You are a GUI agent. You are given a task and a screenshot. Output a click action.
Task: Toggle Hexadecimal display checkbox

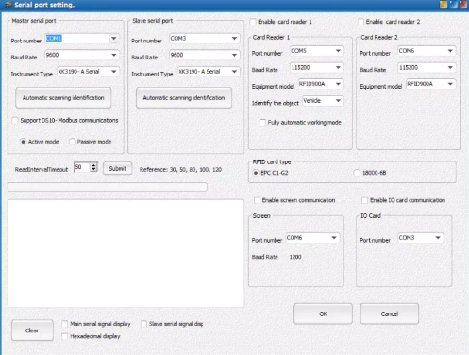click(65, 336)
